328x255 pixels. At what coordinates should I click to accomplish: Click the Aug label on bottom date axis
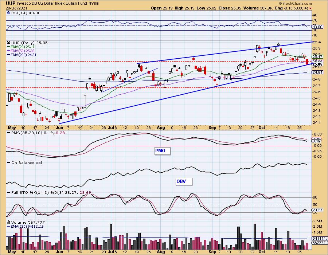(x=161, y=252)
